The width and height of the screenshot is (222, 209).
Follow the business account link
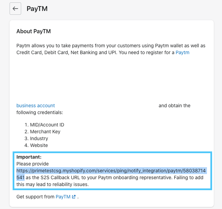pyautogui.click(x=36, y=106)
